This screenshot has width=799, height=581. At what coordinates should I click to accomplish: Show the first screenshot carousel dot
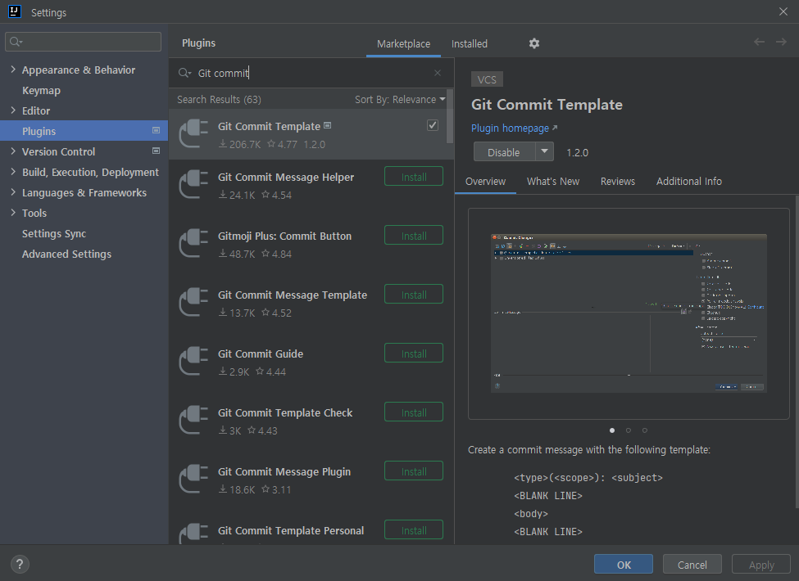(x=612, y=430)
